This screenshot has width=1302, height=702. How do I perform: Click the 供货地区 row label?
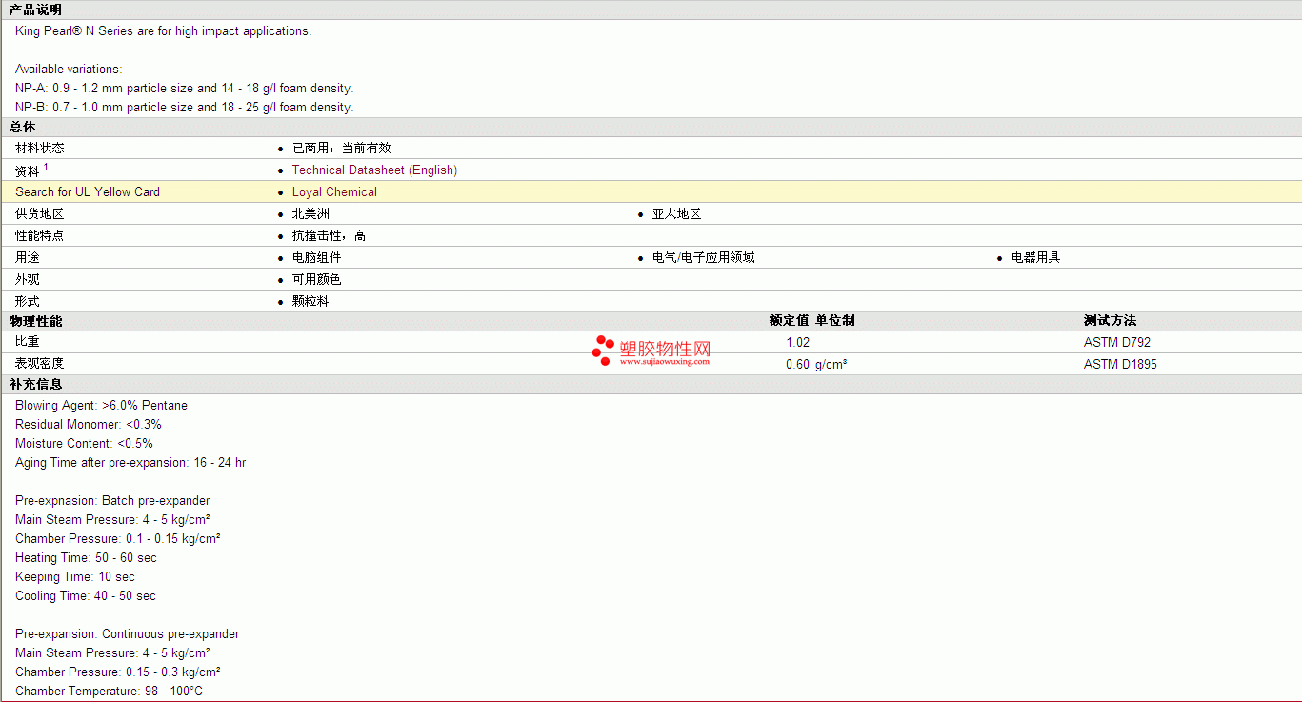(x=40, y=213)
